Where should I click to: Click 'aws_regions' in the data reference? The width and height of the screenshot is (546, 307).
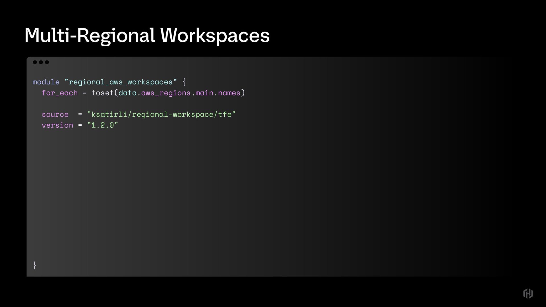click(x=166, y=93)
